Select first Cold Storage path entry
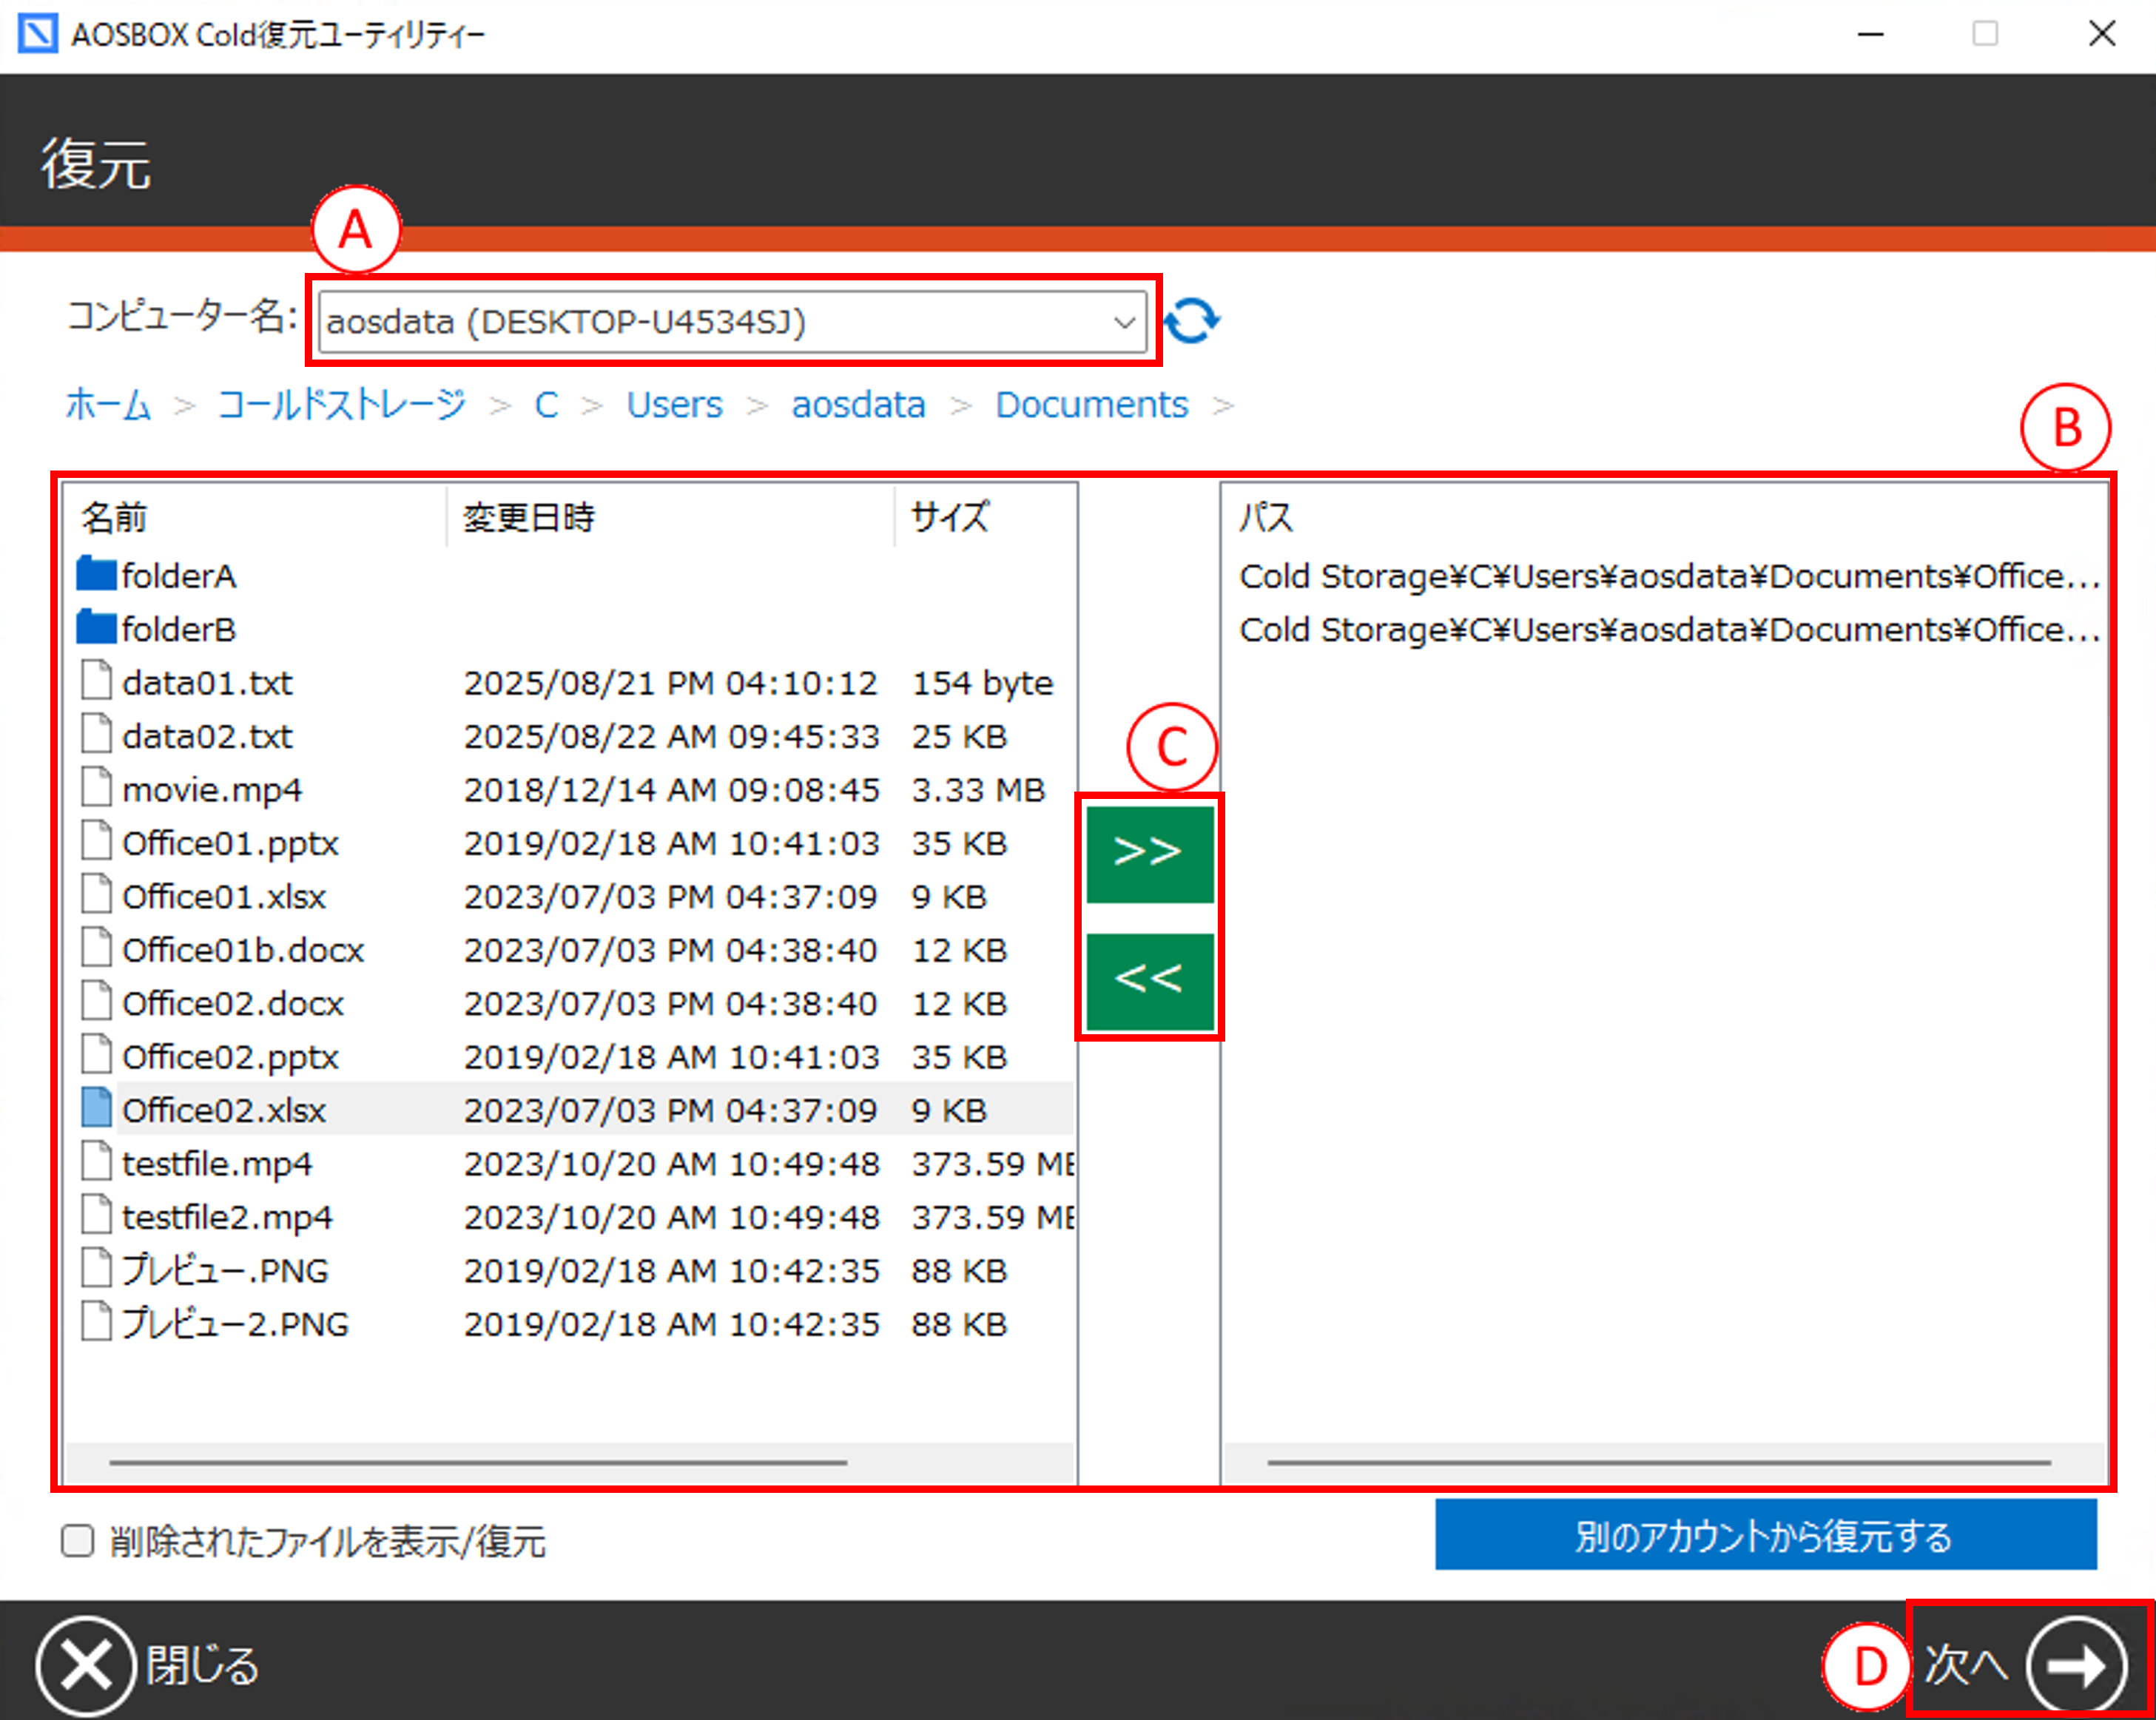2156x1720 pixels. pos(1667,576)
